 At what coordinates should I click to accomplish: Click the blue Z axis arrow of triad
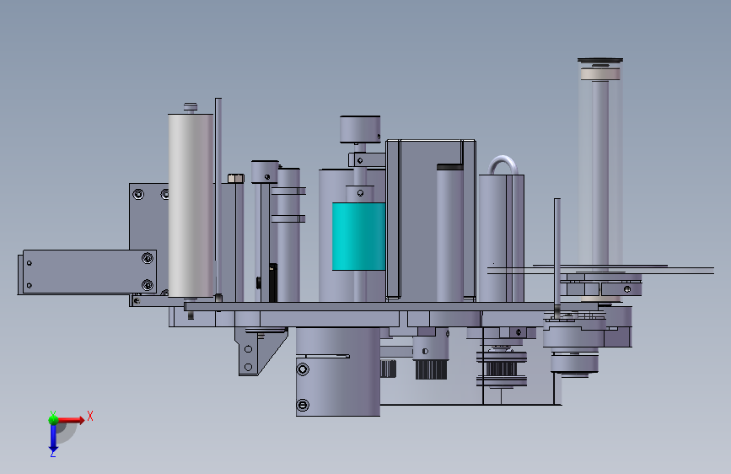tap(53, 439)
